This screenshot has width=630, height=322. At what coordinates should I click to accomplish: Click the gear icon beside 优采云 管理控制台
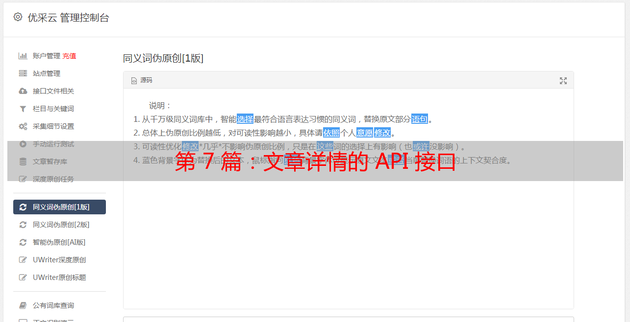coord(18,17)
